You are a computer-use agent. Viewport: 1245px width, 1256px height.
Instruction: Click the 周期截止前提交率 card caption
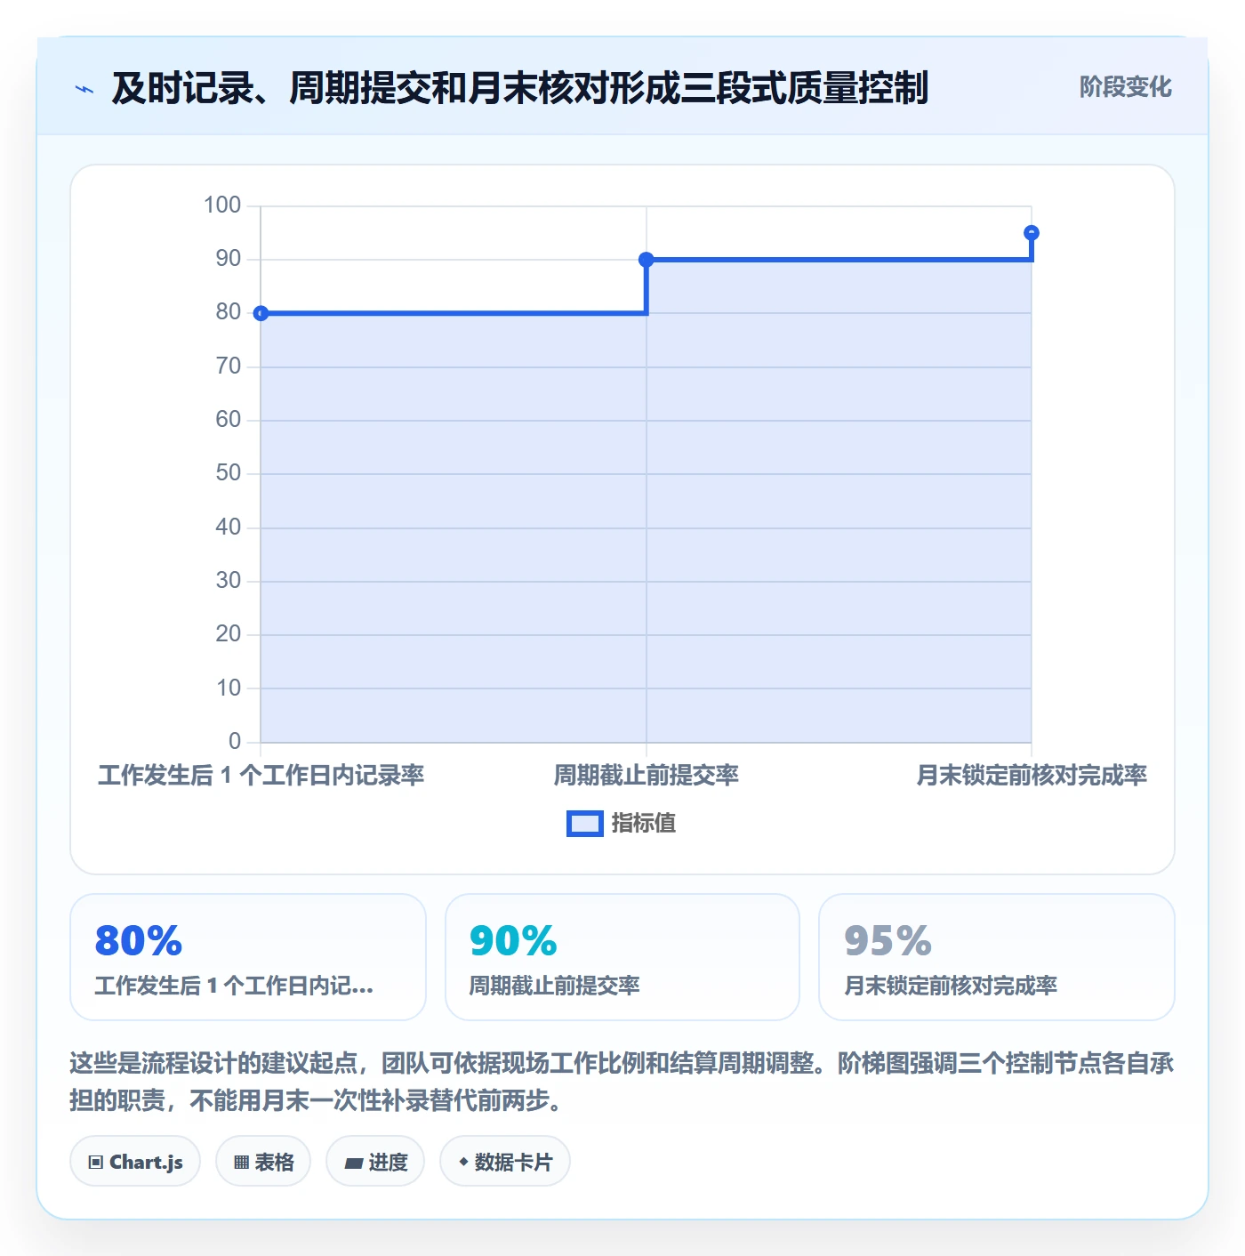coord(555,986)
